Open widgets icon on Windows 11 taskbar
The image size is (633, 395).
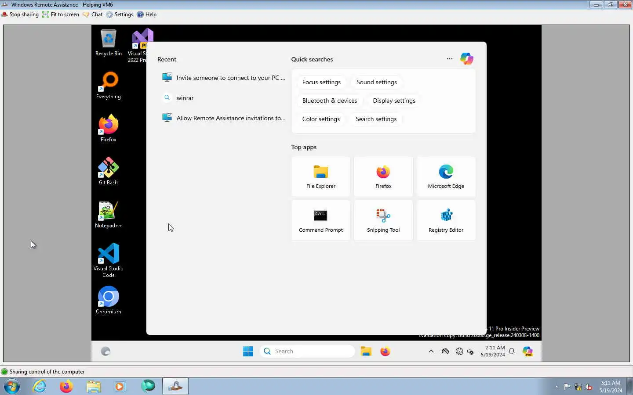(x=105, y=351)
